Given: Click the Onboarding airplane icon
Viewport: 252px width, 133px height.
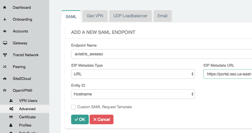Looking at the screenshot, I should pyautogui.click(x=5, y=19).
